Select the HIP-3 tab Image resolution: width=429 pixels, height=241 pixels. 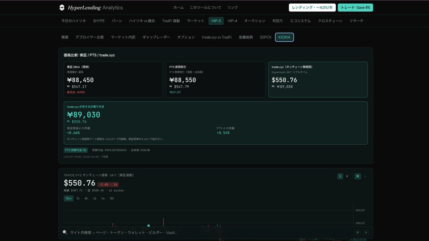pyautogui.click(x=216, y=21)
